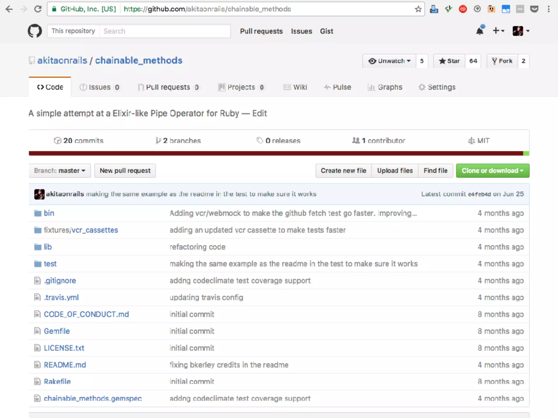558x418 pixels.
Task: Click the New pull request button
Action: (125, 171)
